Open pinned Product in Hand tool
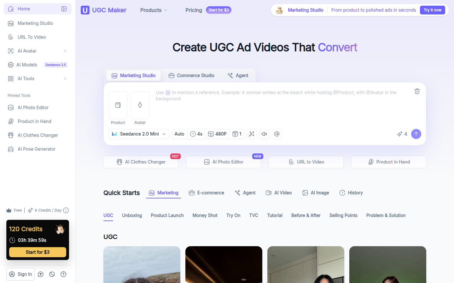This screenshot has height=283, width=454. click(x=38, y=121)
